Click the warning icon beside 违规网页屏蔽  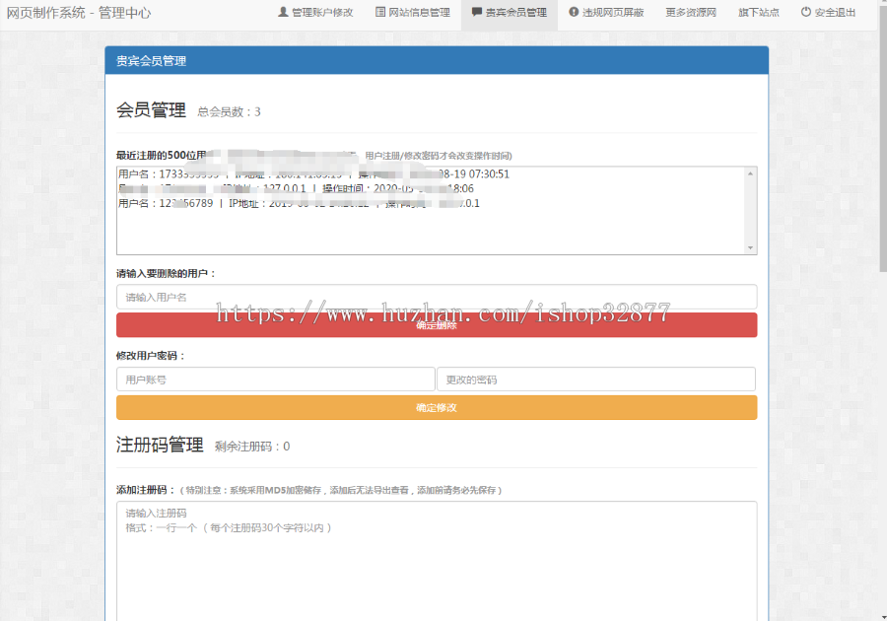click(574, 12)
